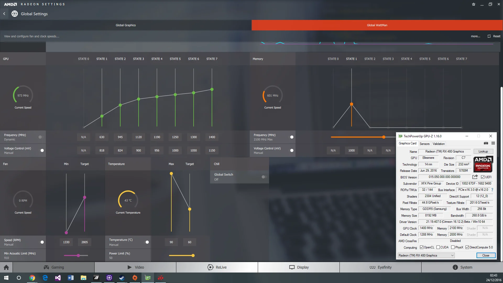
Task: Click the Power Limit slider handle
Action: (193, 255)
